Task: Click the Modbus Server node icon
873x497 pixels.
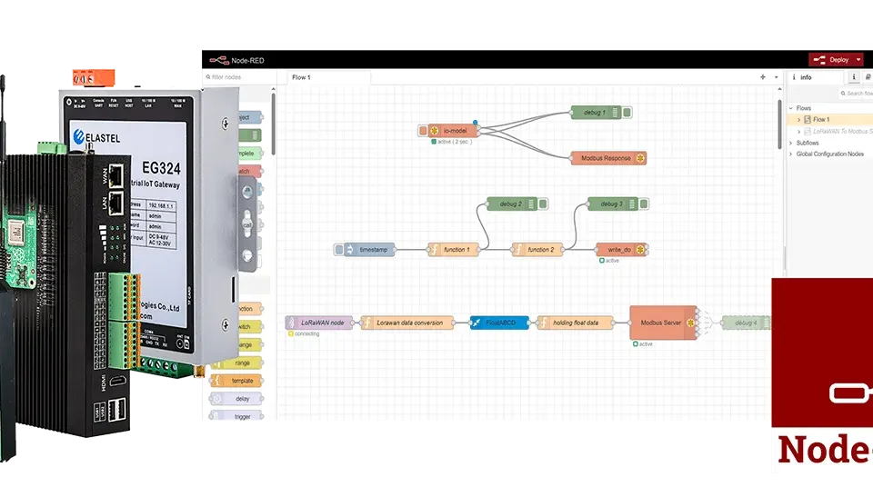Action: 691,323
